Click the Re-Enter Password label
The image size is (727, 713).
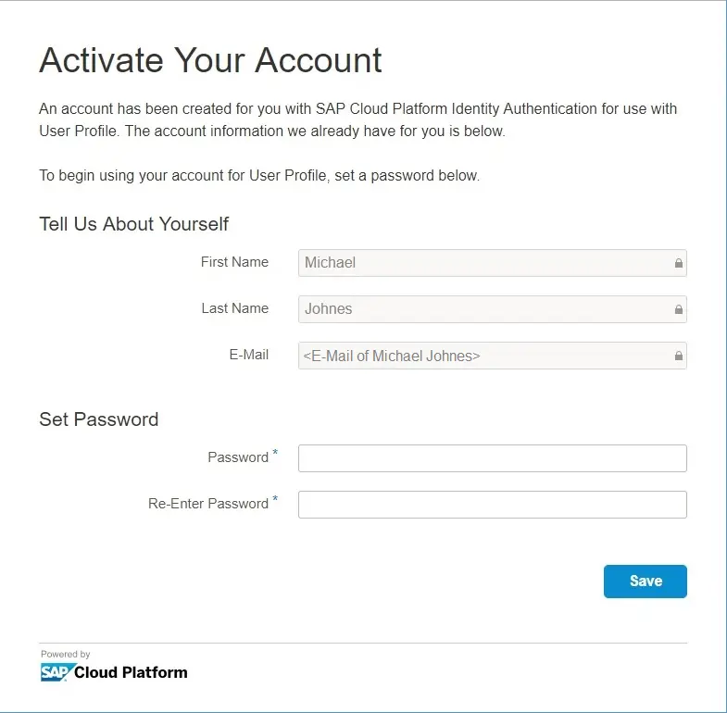208,504
